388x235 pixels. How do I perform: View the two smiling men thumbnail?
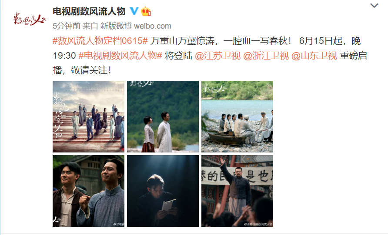pos(89,191)
